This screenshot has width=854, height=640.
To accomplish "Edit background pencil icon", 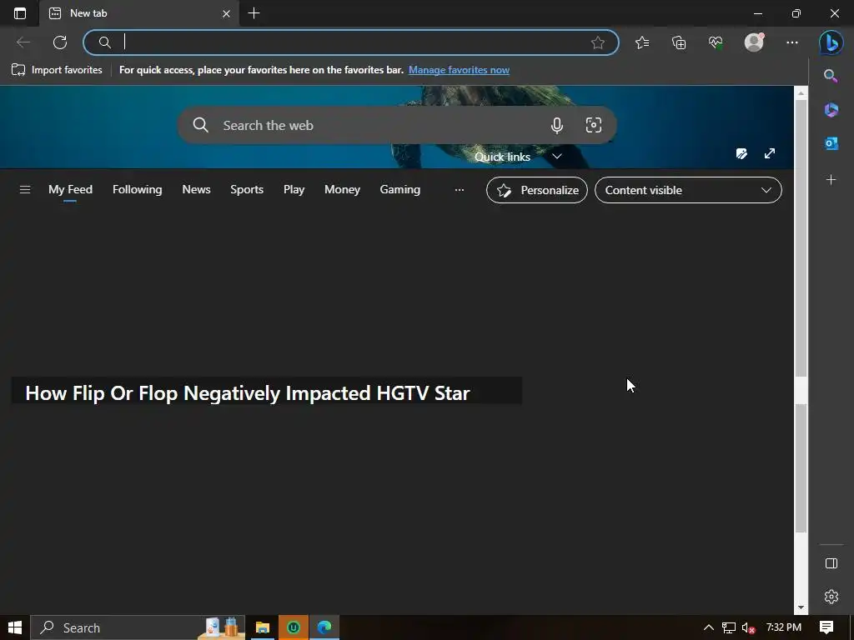I will click(x=741, y=153).
